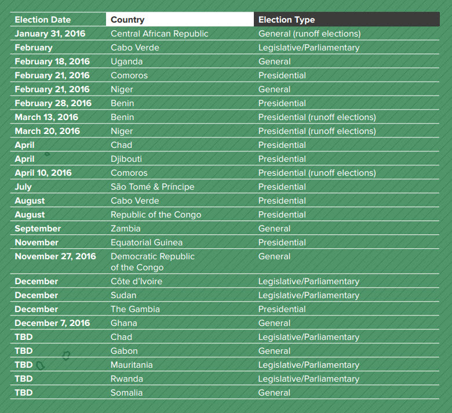452x413 pixels.
Task: Select the Somalia country entry
Action: click(126, 393)
